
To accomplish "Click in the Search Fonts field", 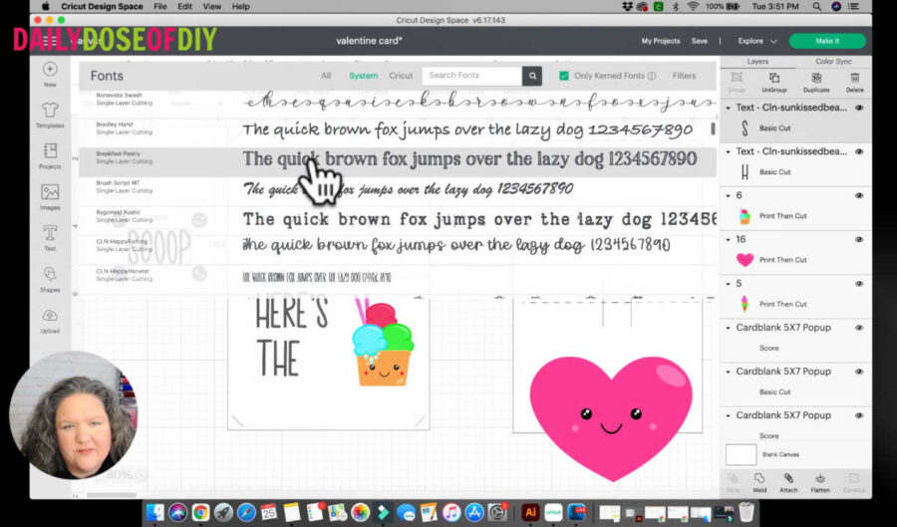I will pyautogui.click(x=472, y=76).
